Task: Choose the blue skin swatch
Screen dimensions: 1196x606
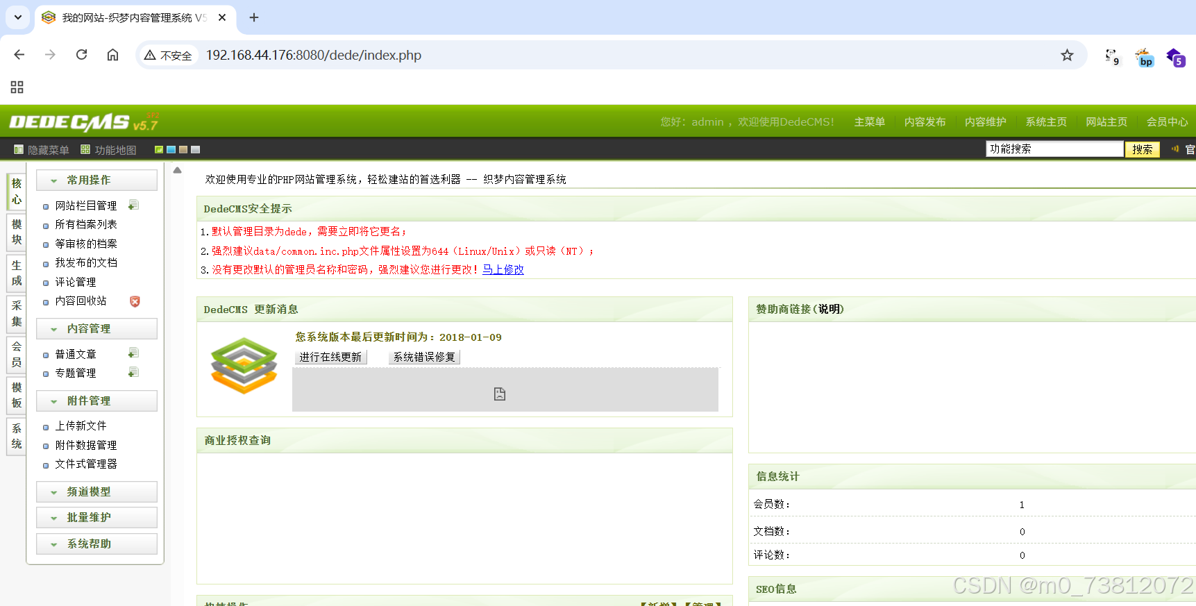Action: point(171,149)
